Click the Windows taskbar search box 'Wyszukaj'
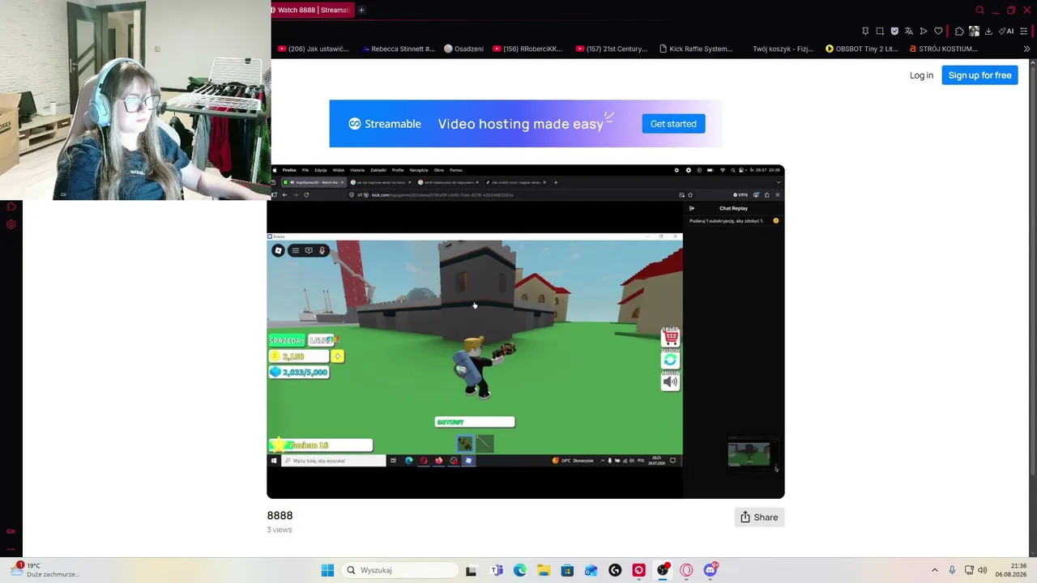 [x=399, y=570]
